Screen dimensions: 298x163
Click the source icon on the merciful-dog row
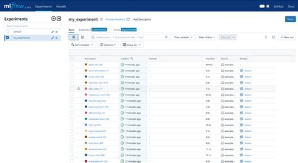coord(222,101)
